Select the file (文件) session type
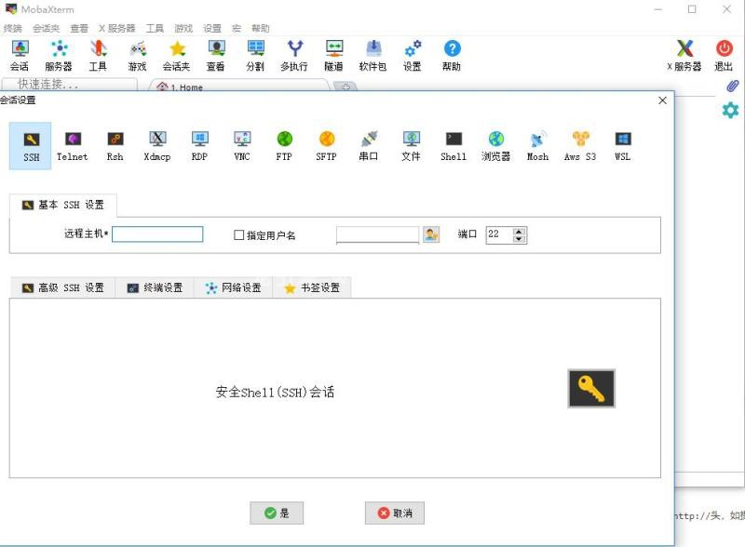Screen dimensions: 745x547 411,146
